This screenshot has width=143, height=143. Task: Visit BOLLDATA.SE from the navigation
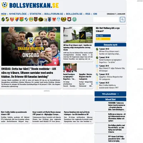click(x=74, y=14)
